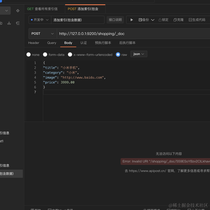Switch to the Query tab
Image resolution: width=210 pixels, height=210 pixels.
[52, 43]
